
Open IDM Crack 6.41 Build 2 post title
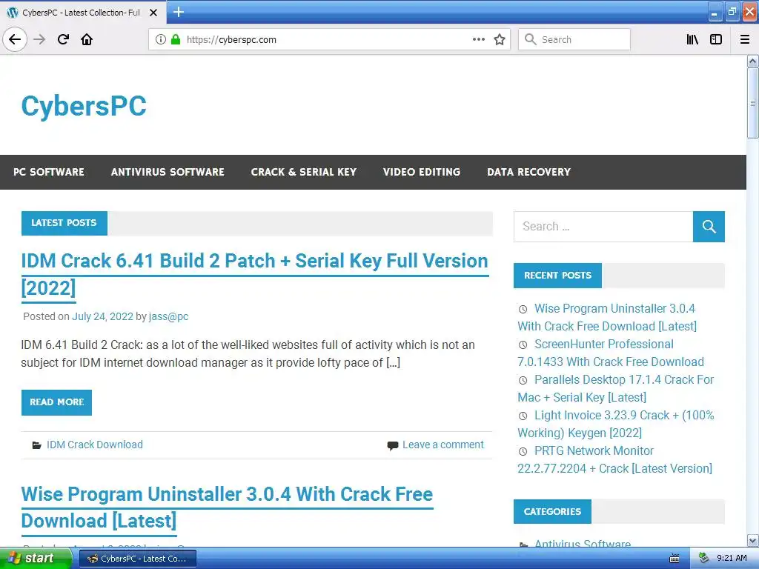click(x=255, y=274)
